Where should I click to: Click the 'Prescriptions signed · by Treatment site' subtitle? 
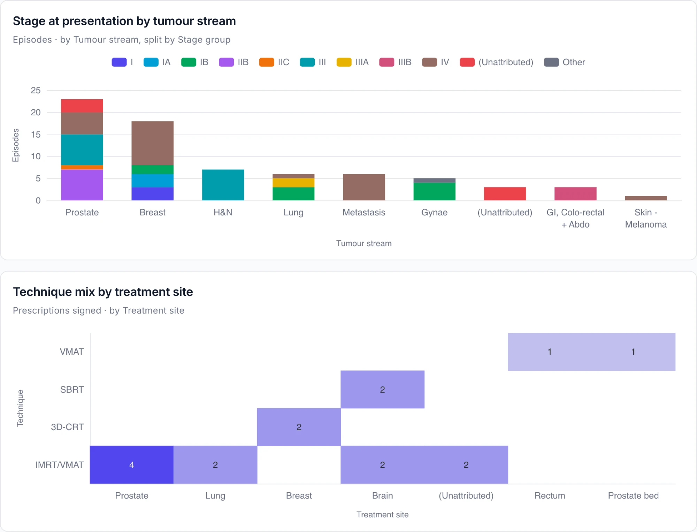tap(99, 310)
